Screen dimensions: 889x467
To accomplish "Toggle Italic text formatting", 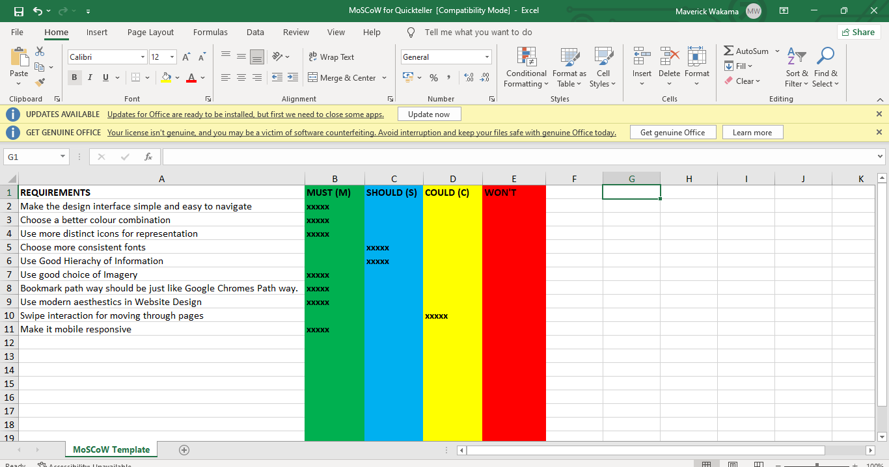I will 89,78.
